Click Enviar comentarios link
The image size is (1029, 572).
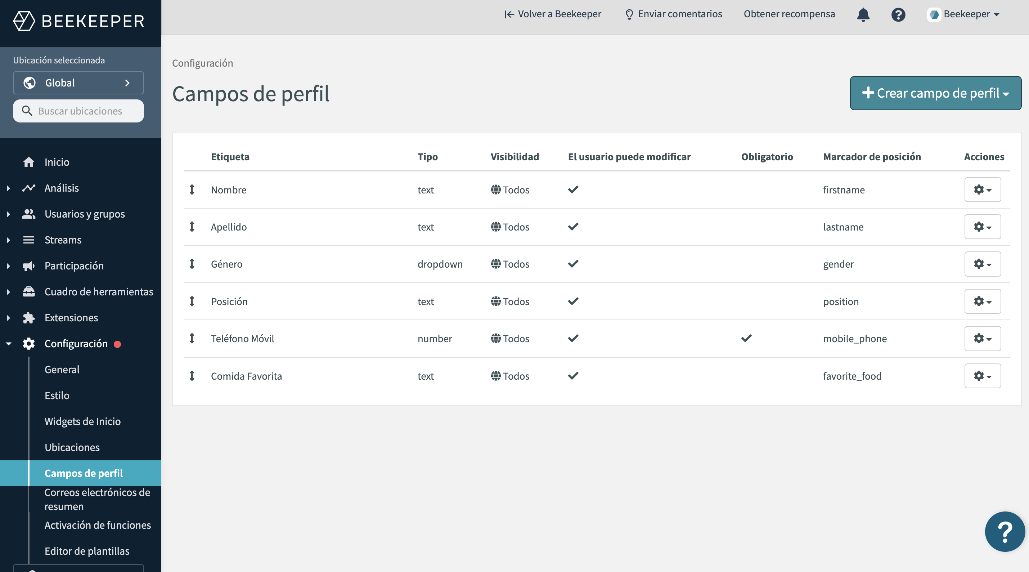[674, 14]
